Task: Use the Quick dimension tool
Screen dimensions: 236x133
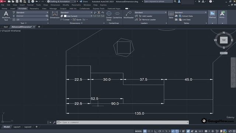Action: pyautogui.click(x=77, y=20)
